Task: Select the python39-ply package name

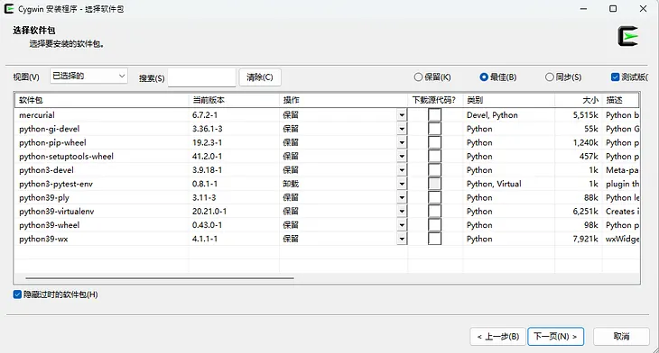Action: point(44,197)
